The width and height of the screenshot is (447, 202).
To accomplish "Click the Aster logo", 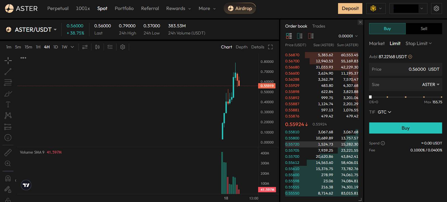I will click(21, 9).
